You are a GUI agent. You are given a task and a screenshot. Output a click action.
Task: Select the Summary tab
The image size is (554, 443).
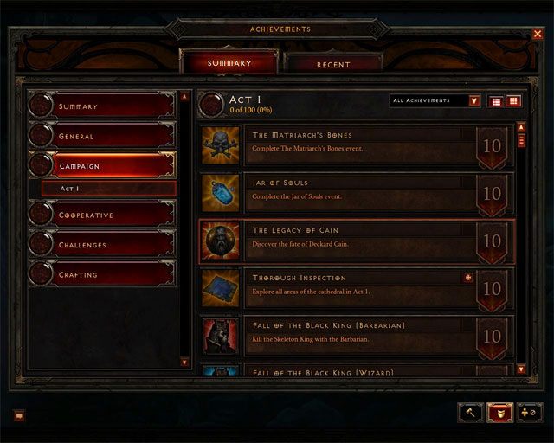coord(229,62)
